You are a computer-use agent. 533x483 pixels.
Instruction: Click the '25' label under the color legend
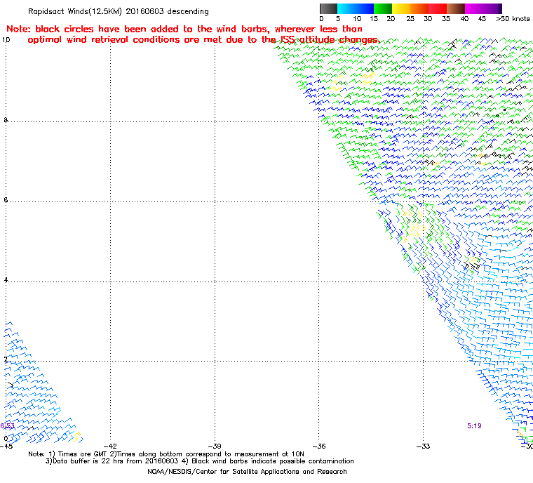410,19
